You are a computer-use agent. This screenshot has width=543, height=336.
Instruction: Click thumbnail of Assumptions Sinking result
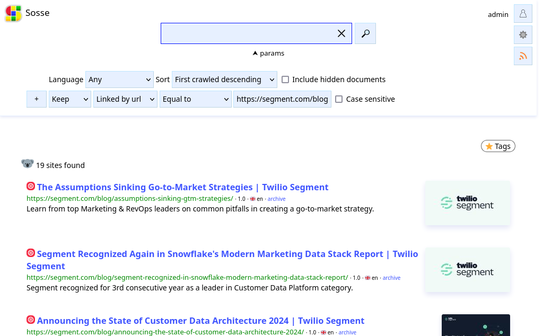[468, 203]
